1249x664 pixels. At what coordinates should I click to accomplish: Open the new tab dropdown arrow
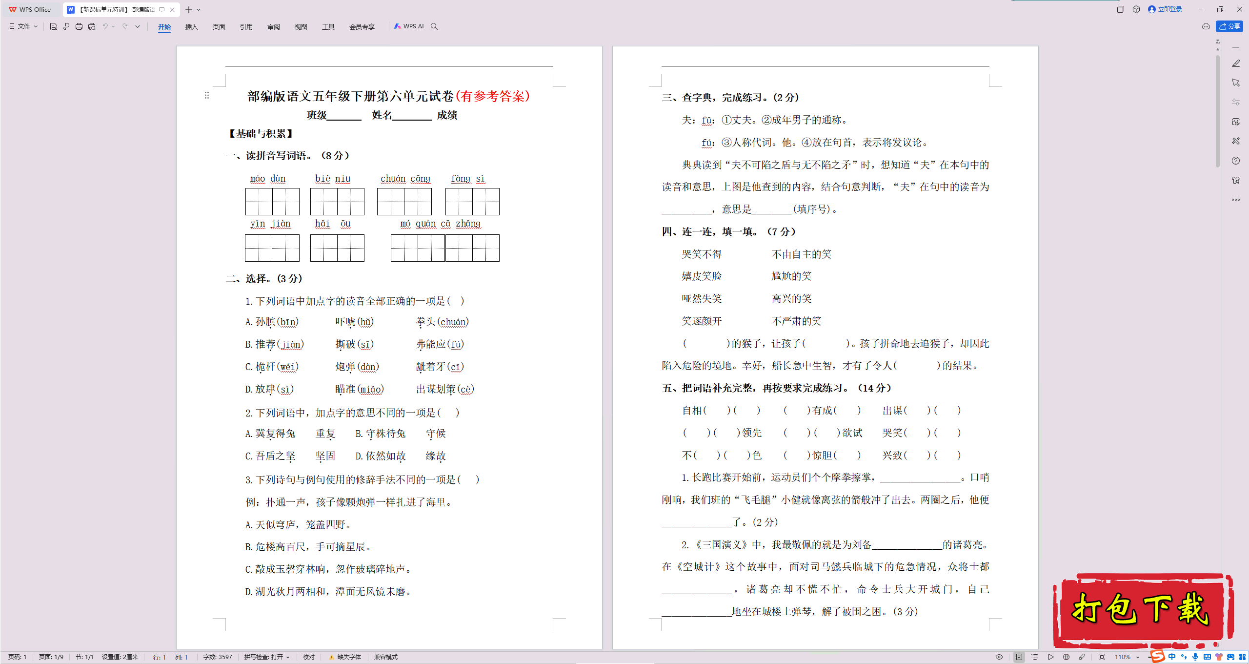click(x=199, y=10)
